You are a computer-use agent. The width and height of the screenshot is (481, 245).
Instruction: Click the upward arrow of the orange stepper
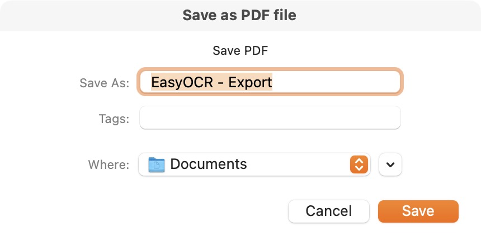click(359, 161)
